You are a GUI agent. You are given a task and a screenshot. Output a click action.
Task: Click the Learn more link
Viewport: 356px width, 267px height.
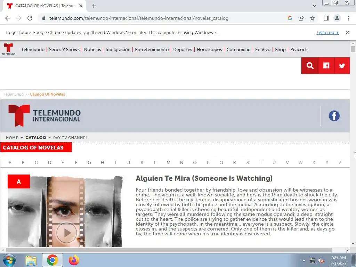[x=328, y=32]
